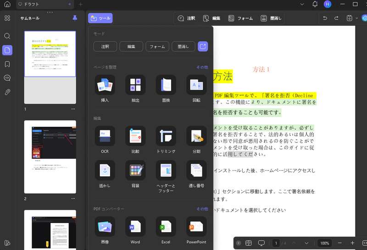367x250 pixels.
Task: Open the トリミング (crop) tool
Action: pos(166,136)
